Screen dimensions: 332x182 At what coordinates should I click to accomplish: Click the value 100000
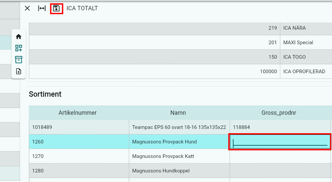pyautogui.click(x=268, y=71)
